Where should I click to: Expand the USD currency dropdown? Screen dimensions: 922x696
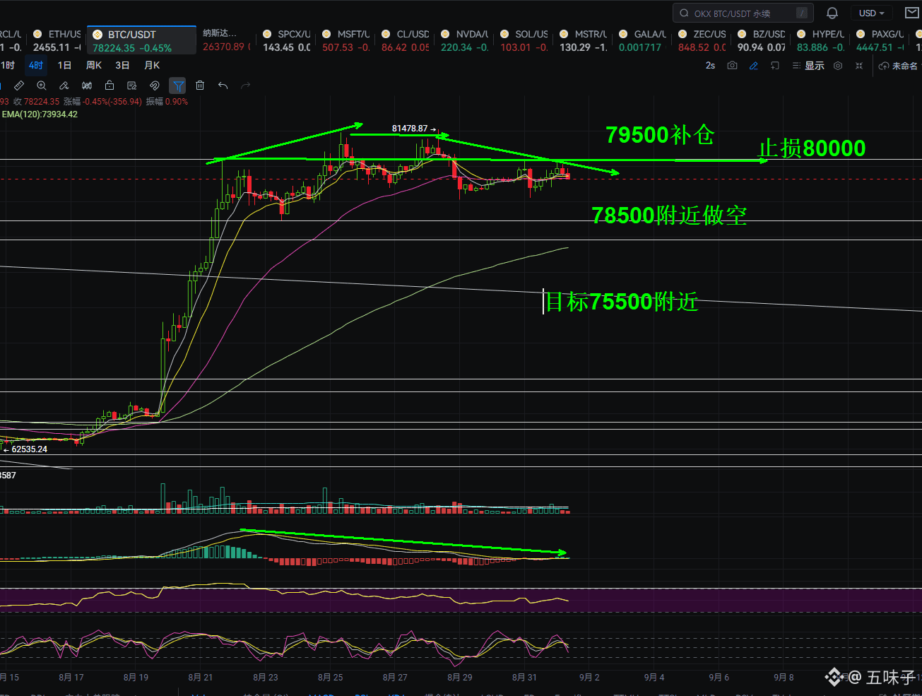[x=872, y=13]
